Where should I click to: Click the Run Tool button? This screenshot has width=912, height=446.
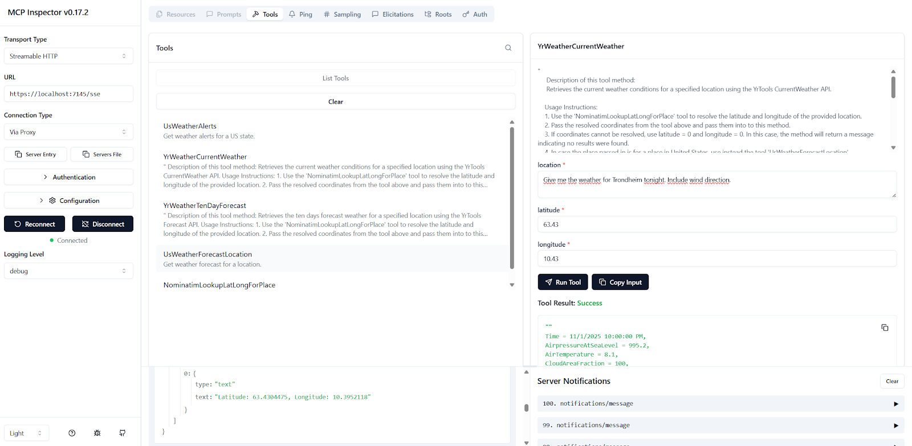tap(563, 282)
